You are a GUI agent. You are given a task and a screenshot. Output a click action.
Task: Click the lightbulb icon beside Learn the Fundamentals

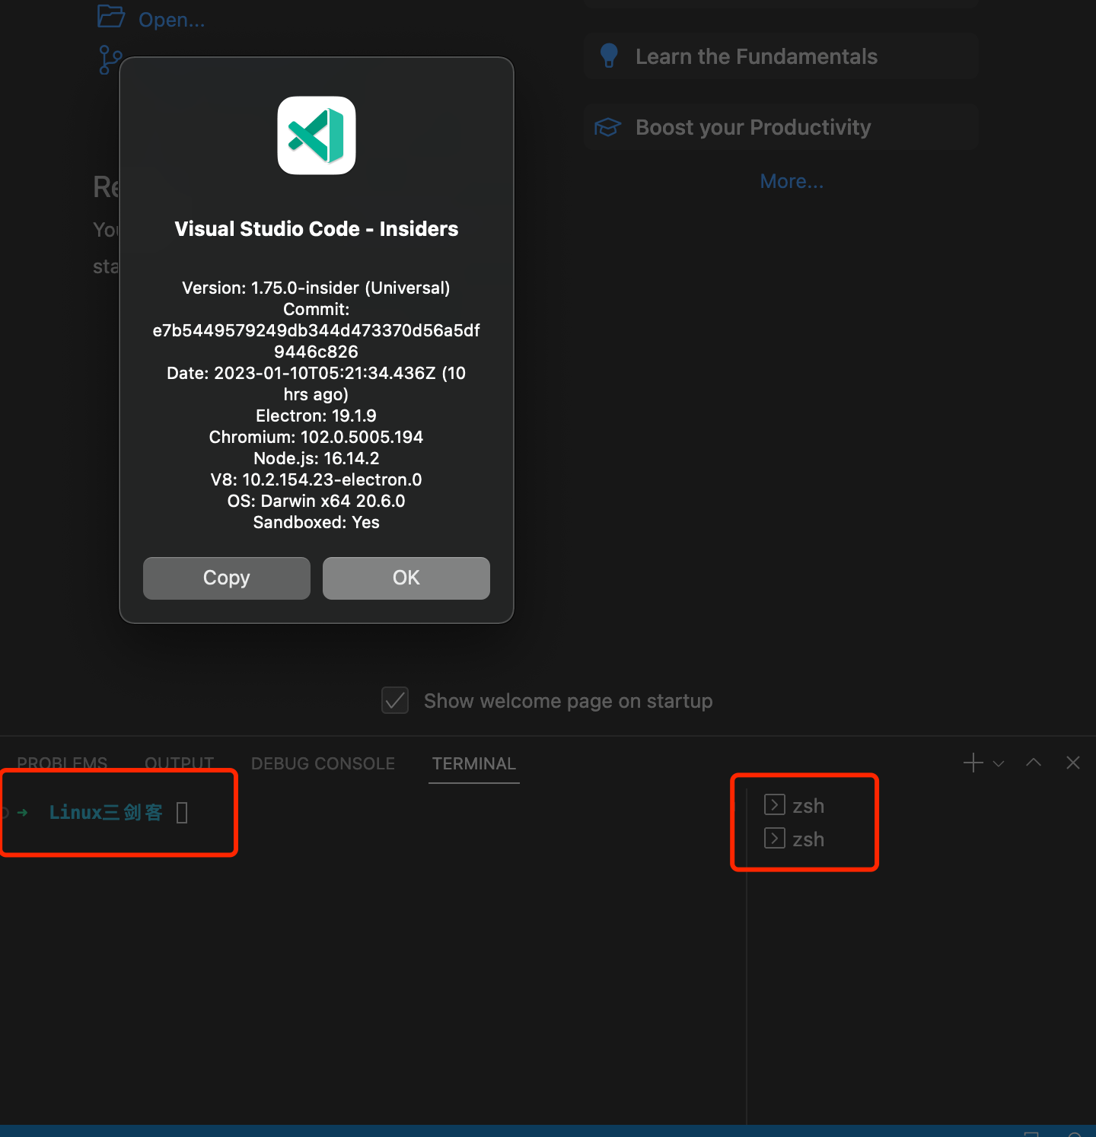point(608,55)
